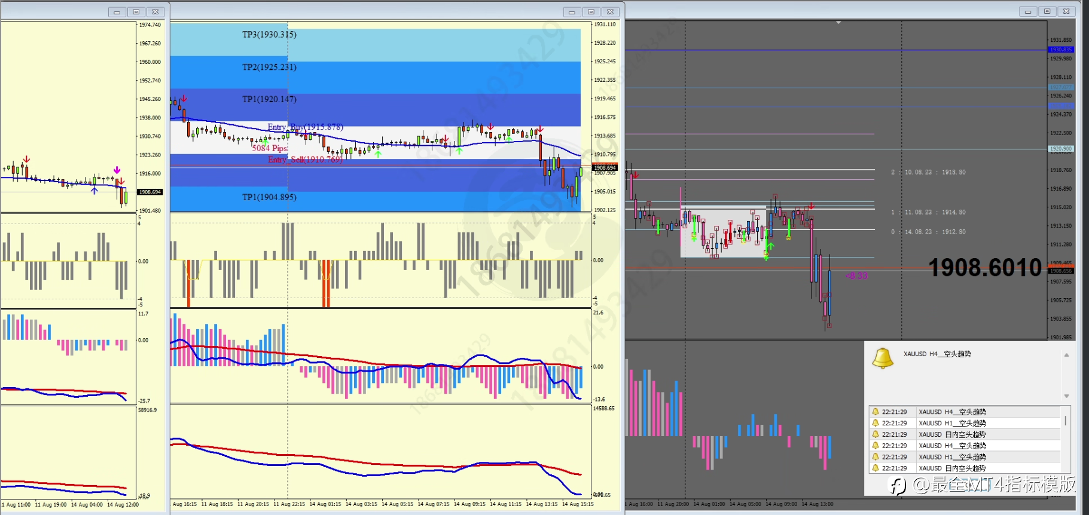This screenshot has width=1089, height=515.
Task: Click the large alert bell icon
Action: [x=883, y=358]
